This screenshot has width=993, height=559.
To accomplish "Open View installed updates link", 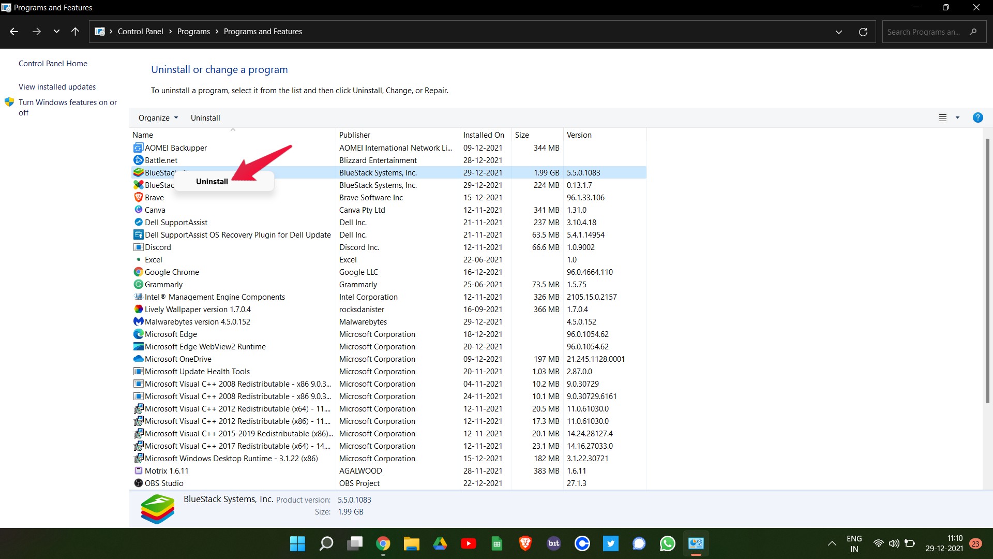I will [x=57, y=87].
